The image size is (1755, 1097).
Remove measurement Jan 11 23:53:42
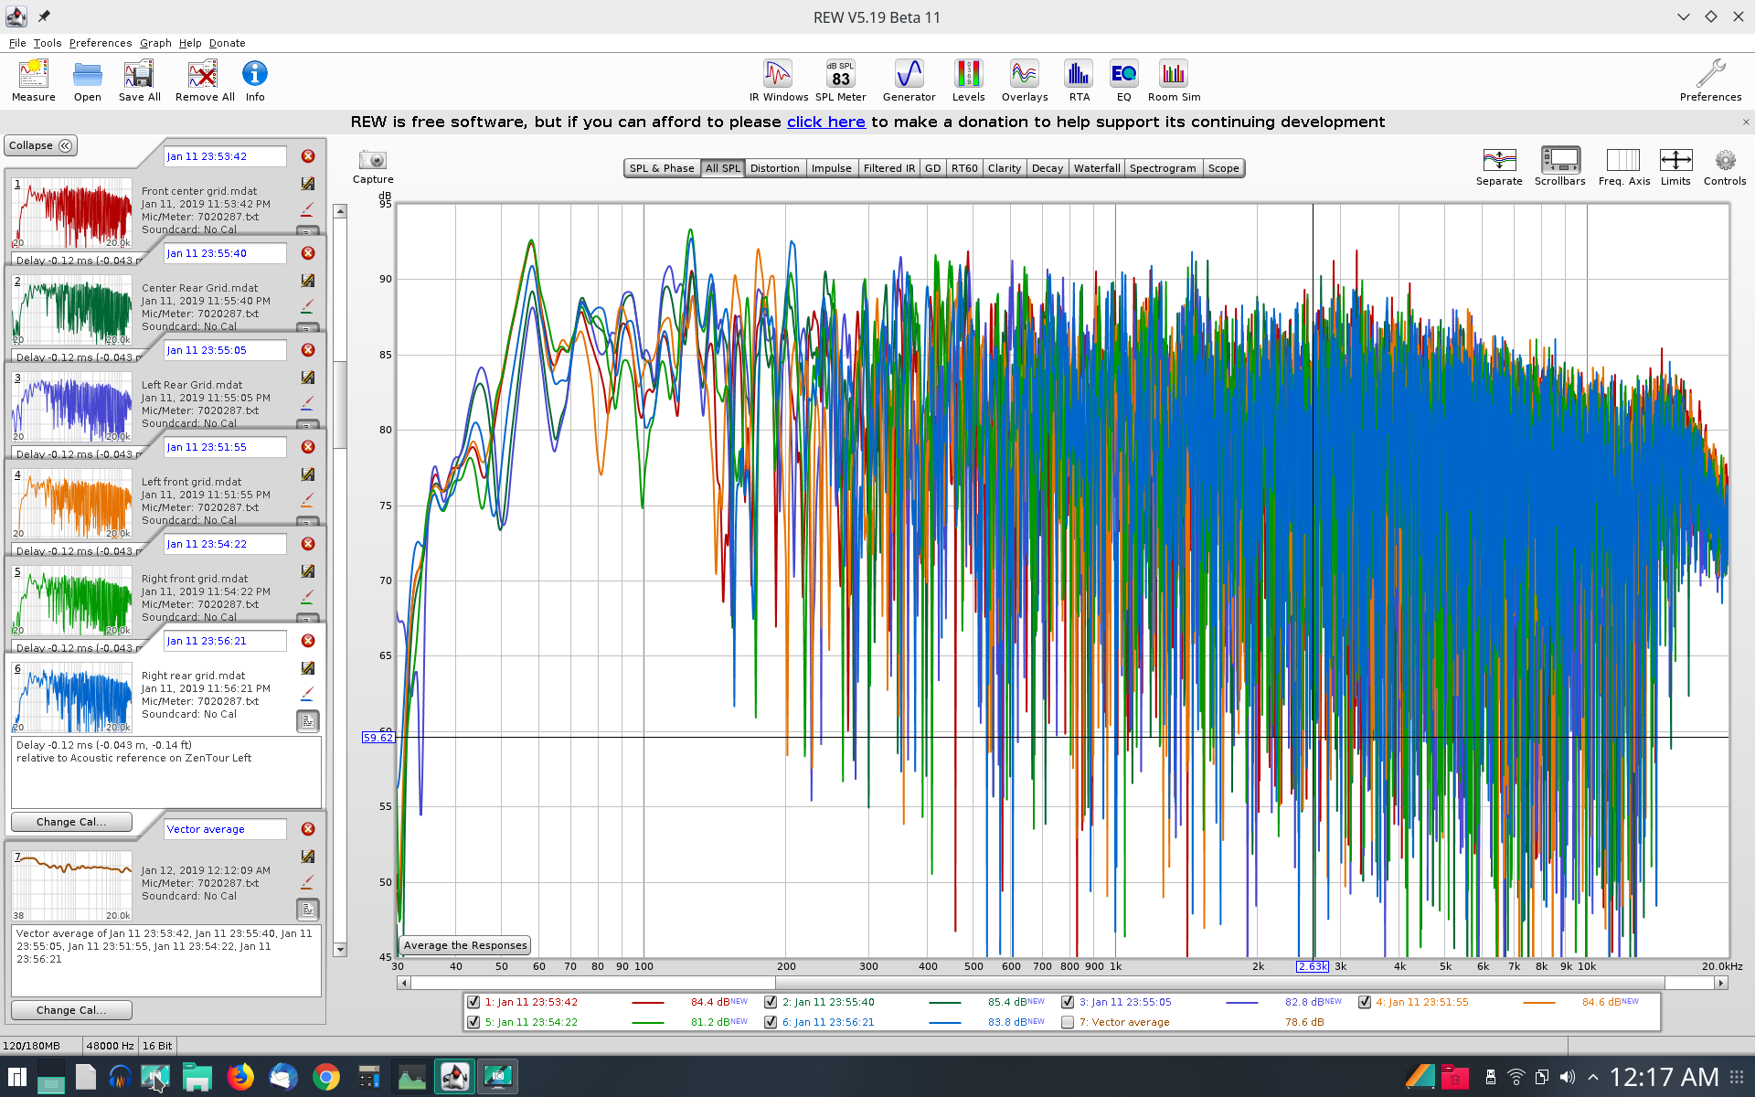pos(308,156)
